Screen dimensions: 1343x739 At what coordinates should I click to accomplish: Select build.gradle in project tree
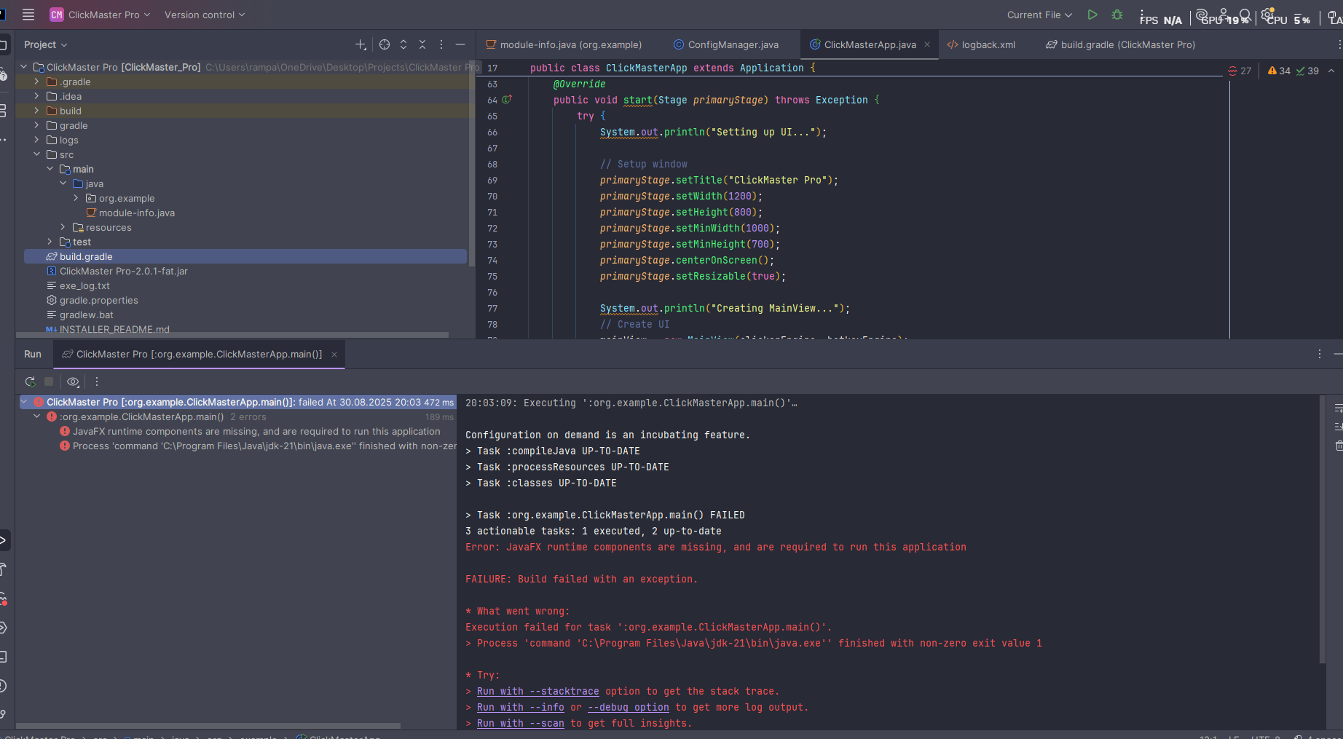coord(245,256)
